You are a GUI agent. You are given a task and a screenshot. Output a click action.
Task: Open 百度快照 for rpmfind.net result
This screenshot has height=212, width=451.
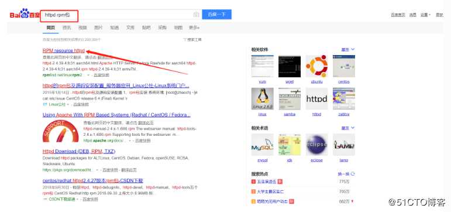(101, 75)
